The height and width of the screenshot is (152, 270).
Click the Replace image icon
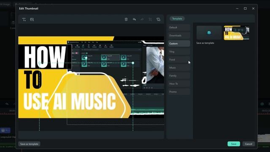pyautogui.click(x=159, y=19)
